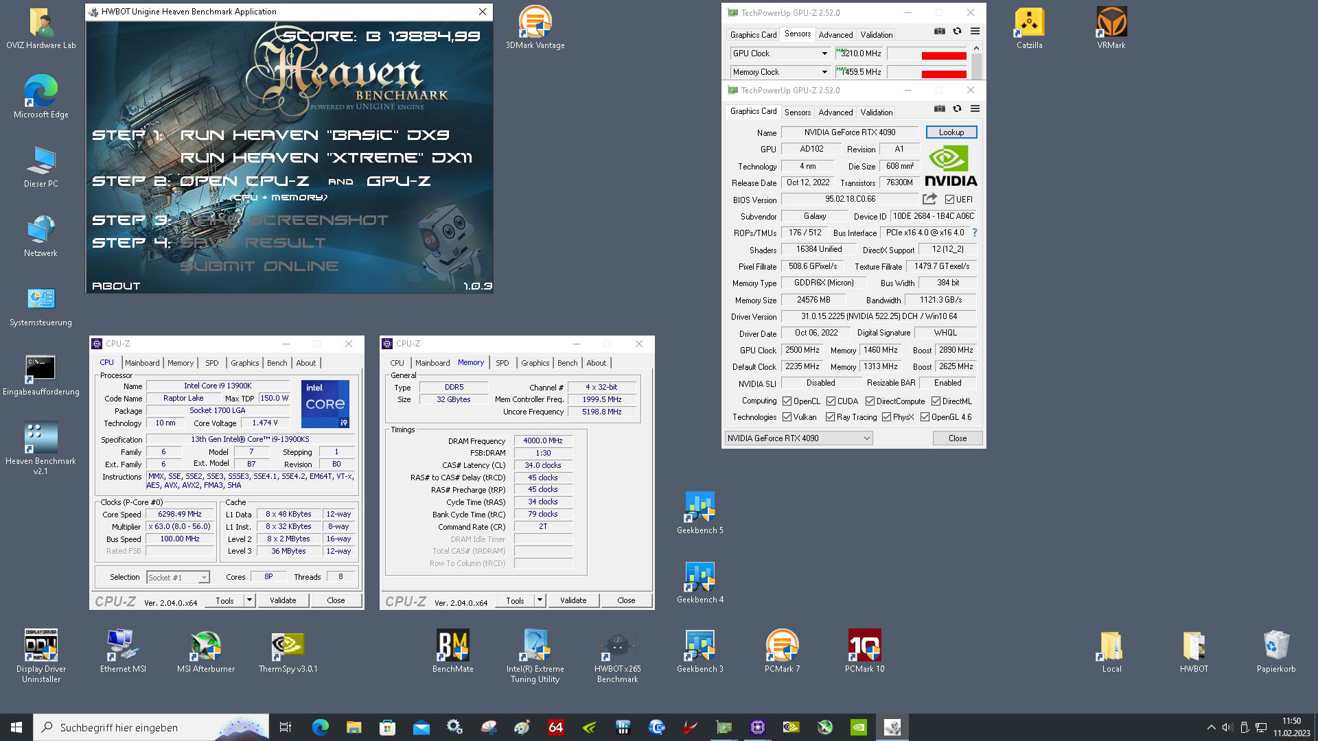This screenshot has height=741, width=1318.
Task: Open Ethernet MSI desktop shortcut
Action: click(x=123, y=652)
